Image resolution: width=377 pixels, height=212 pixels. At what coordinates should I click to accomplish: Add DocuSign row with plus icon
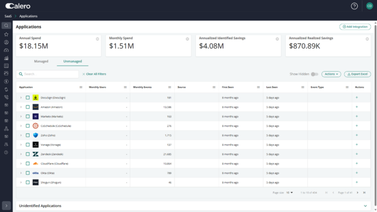coord(357,97)
